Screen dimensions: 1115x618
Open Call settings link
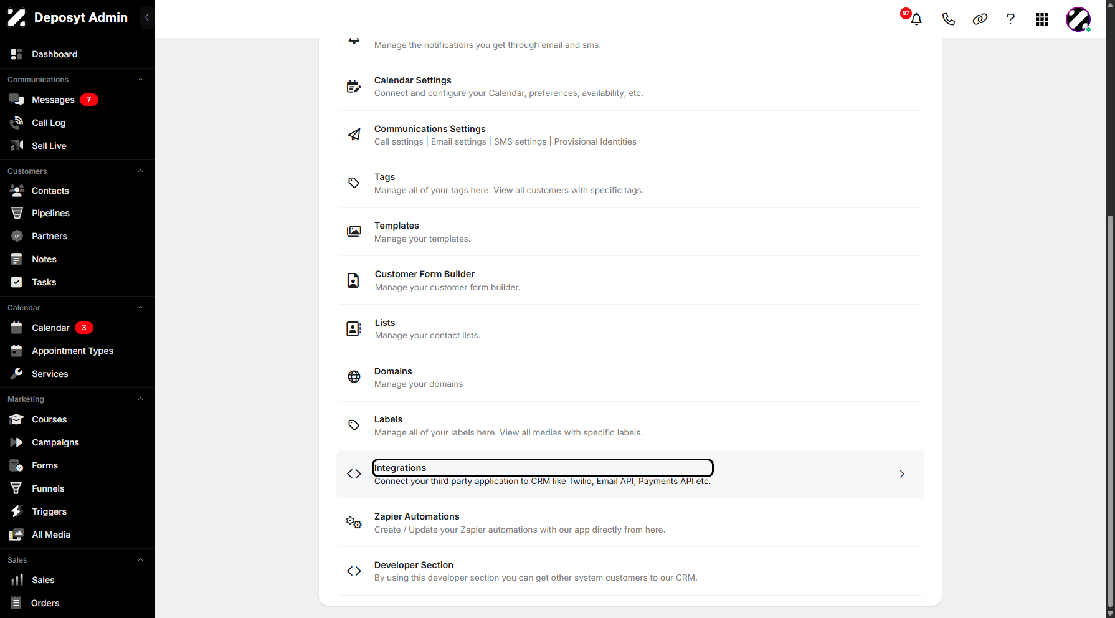[x=399, y=142]
